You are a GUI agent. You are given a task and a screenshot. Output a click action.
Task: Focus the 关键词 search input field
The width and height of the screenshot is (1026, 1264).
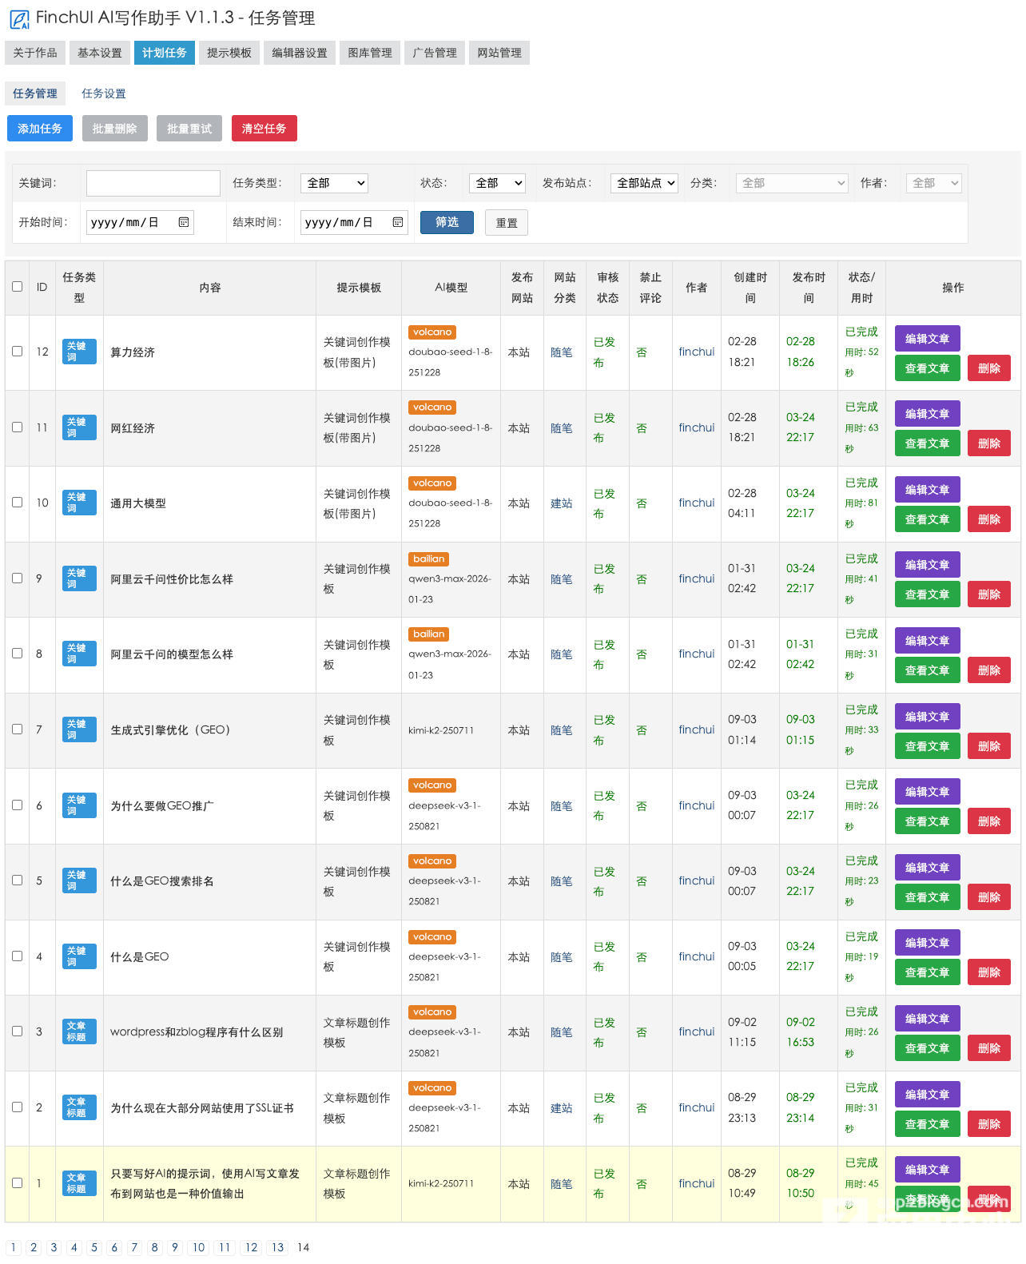coord(153,183)
